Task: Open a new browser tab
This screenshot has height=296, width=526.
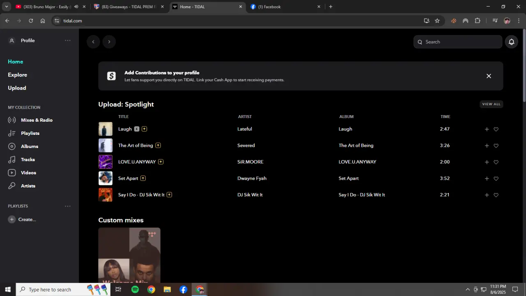Action: (331, 7)
